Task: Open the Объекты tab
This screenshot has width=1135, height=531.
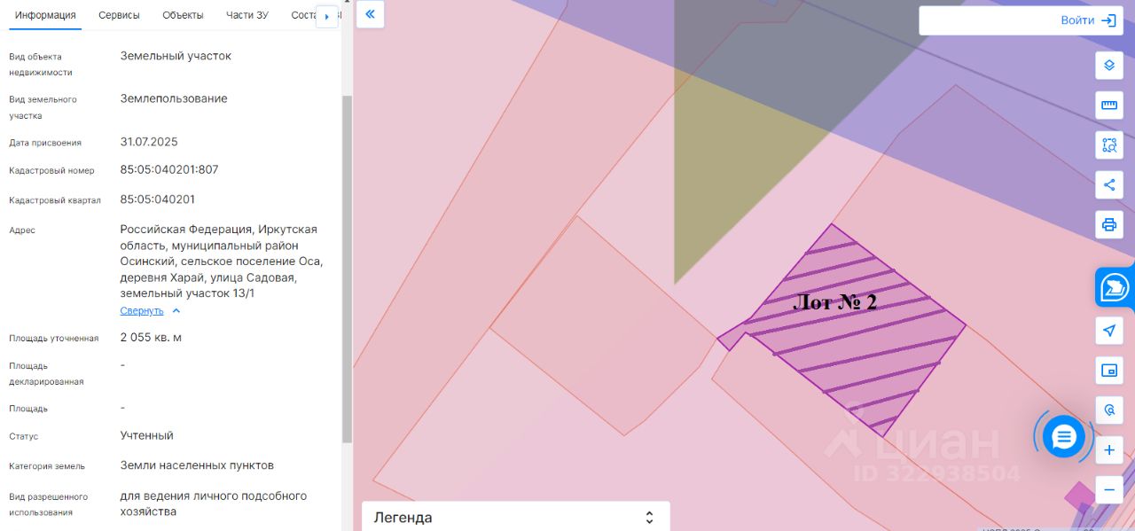Action: pyautogui.click(x=183, y=15)
